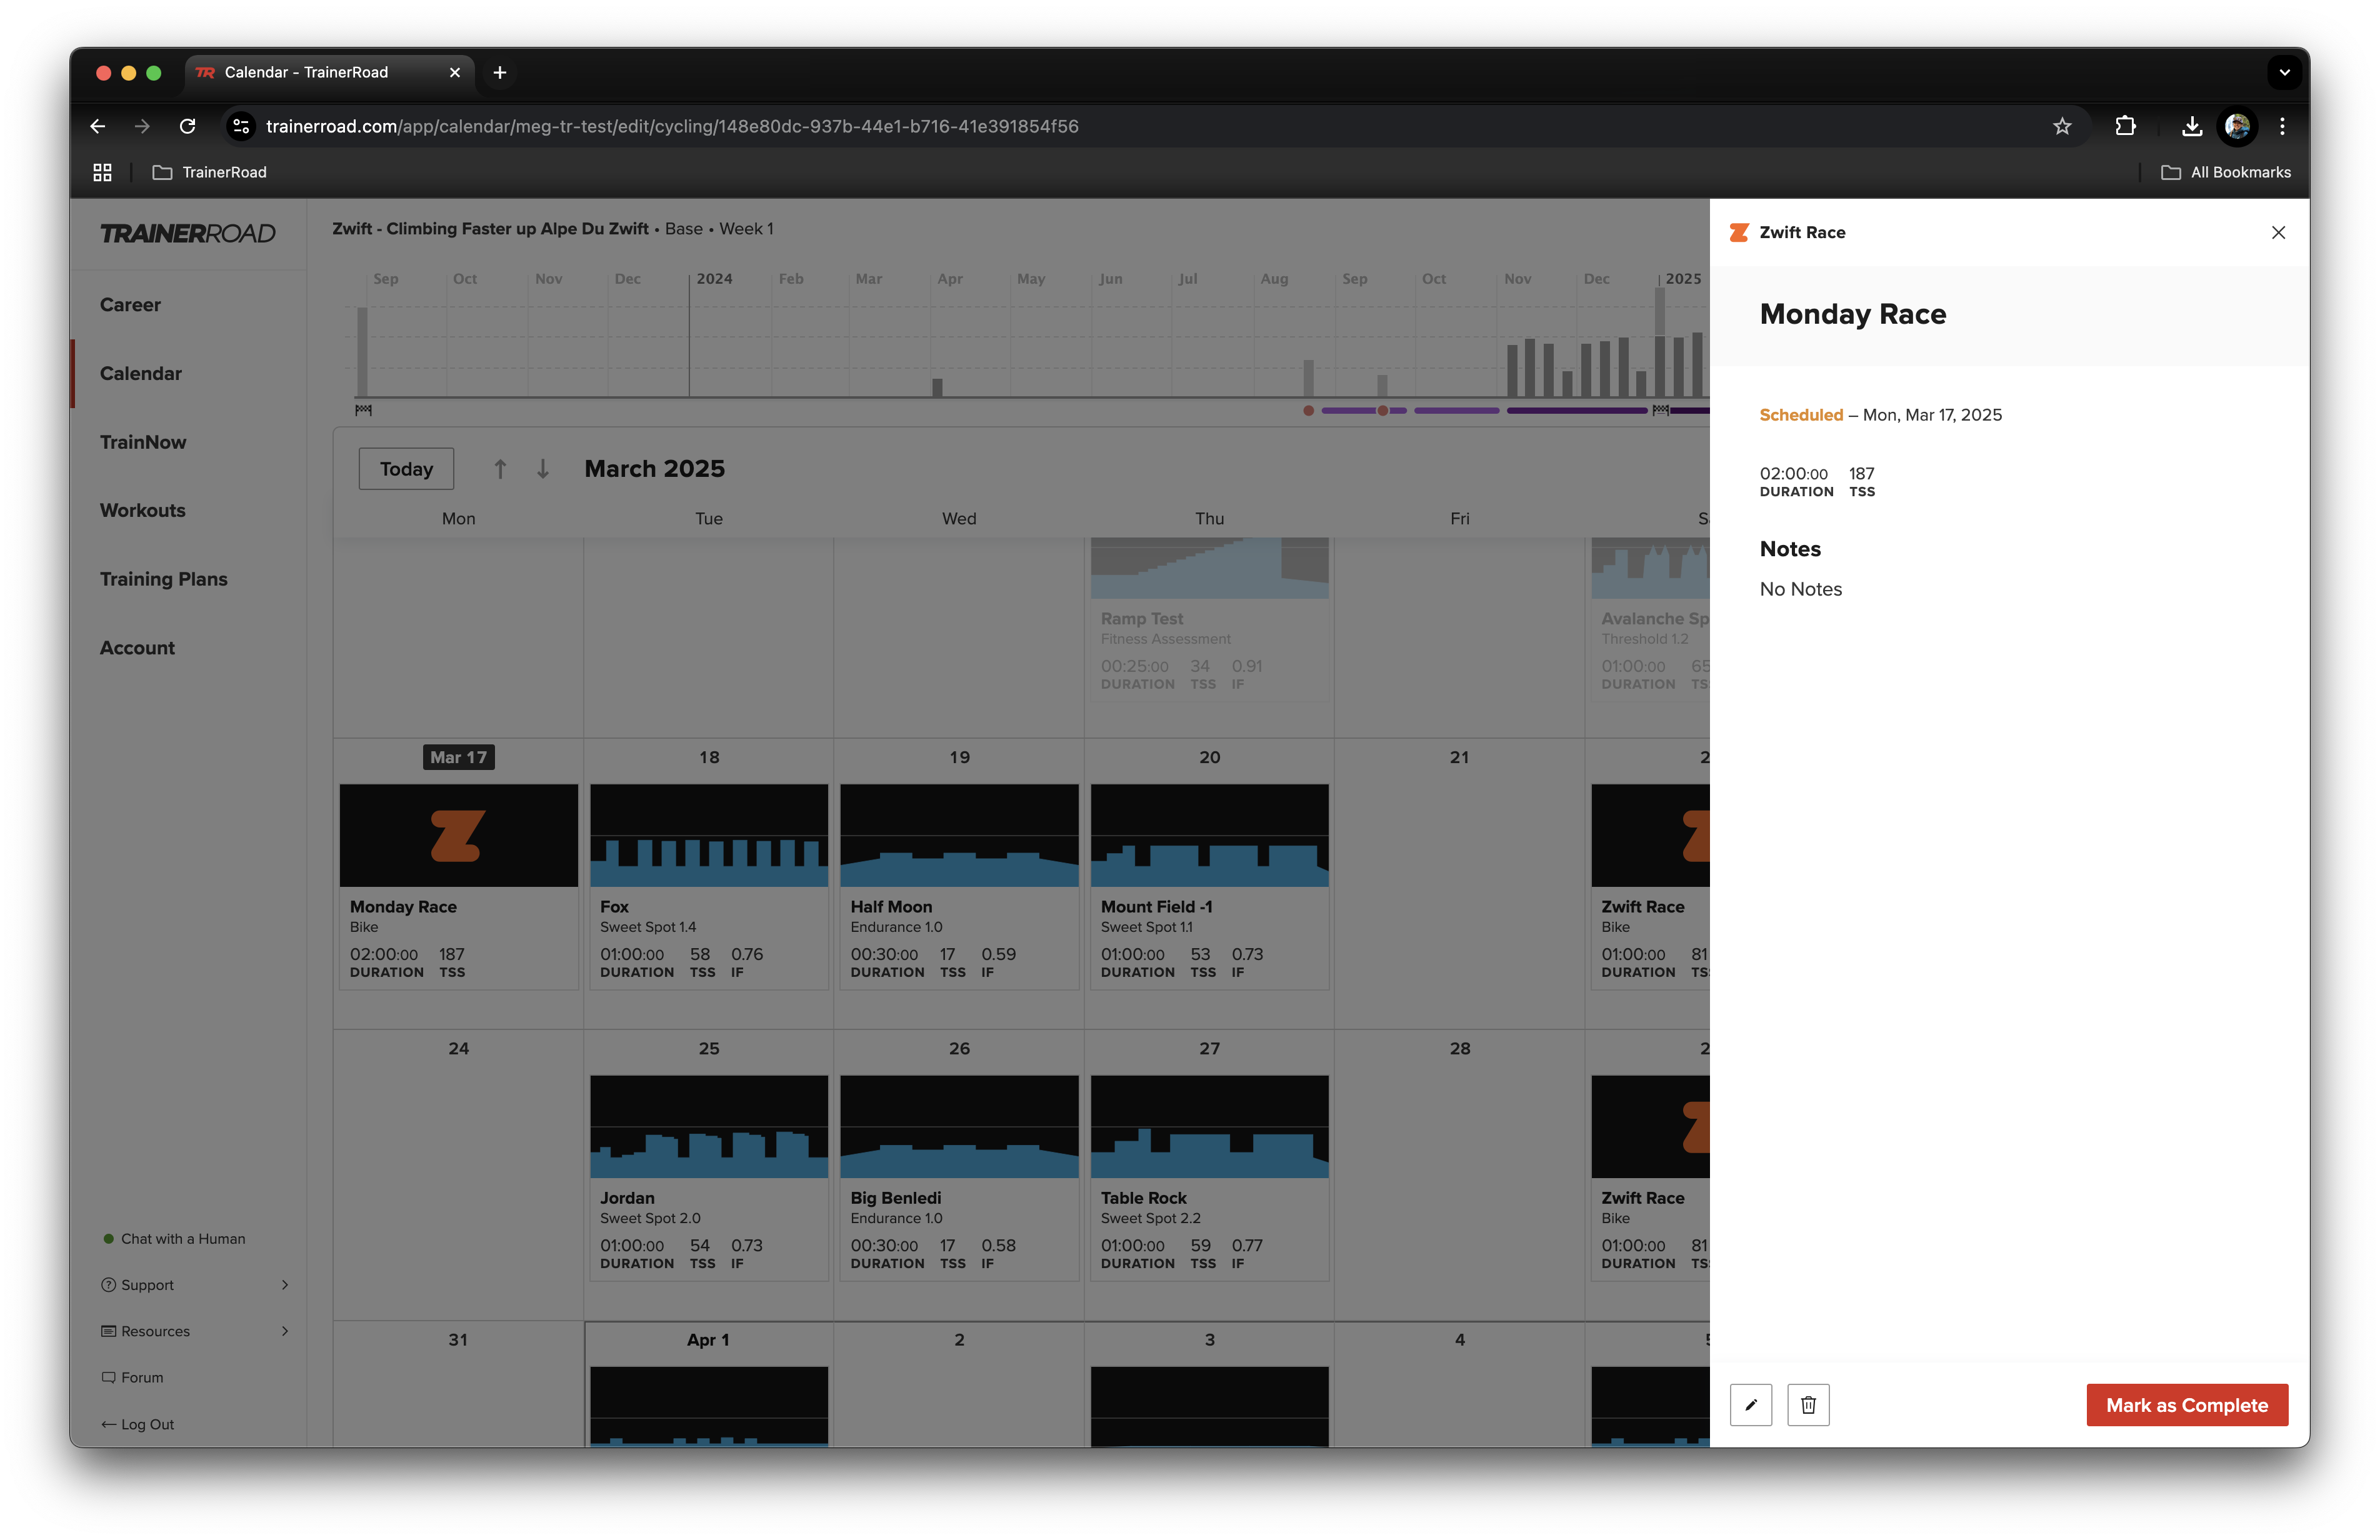The height and width of the screenshot is (1540, 2380).
Task: Click Log Out in the sidebar
Action: pyautogui.click(x=138, y=1424)
